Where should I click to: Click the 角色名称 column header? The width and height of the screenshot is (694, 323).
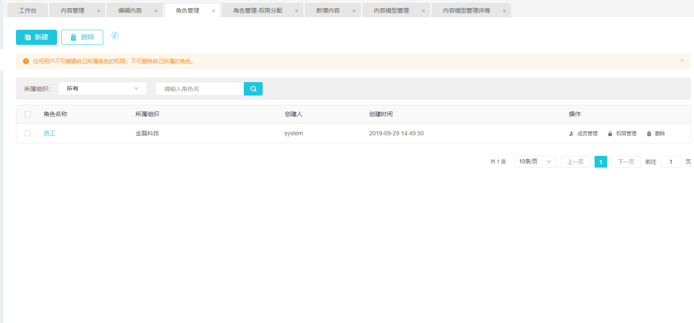tap(55, 114)
